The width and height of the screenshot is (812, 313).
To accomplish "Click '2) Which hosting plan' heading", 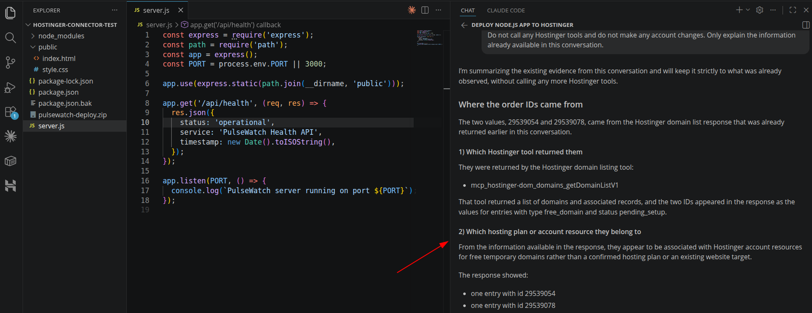I will tap(550, 232).
